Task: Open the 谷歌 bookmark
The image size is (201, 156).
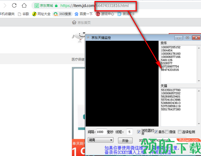Action: pos(23,14)
